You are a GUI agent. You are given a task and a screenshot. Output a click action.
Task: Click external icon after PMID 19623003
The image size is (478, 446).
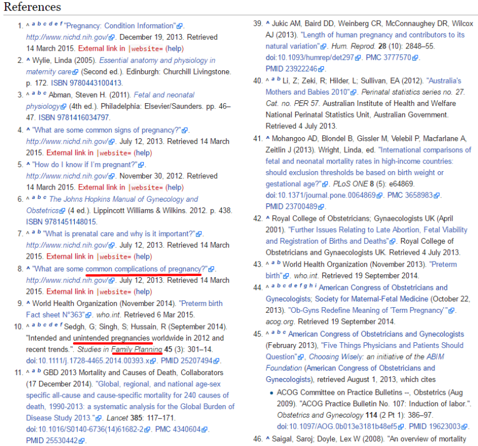pos(464,427)
